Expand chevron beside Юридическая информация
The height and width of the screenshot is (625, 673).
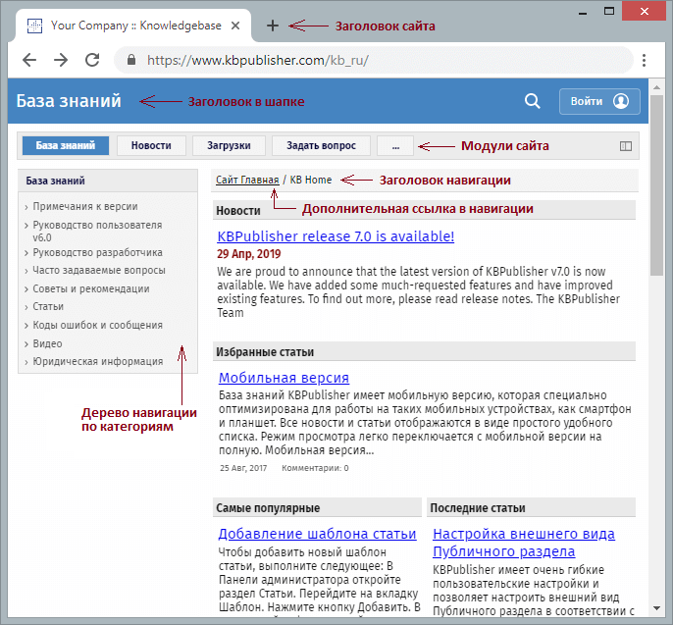point(26,362)
